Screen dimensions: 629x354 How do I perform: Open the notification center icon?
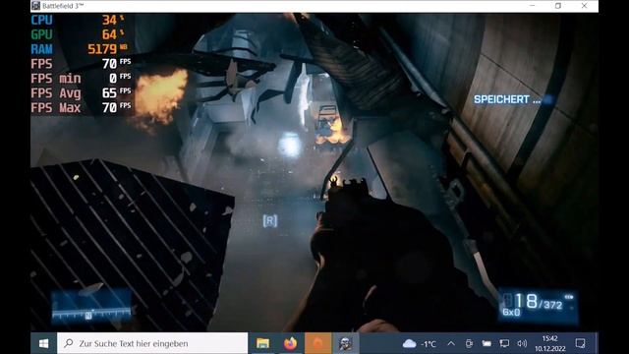point(581,343)
